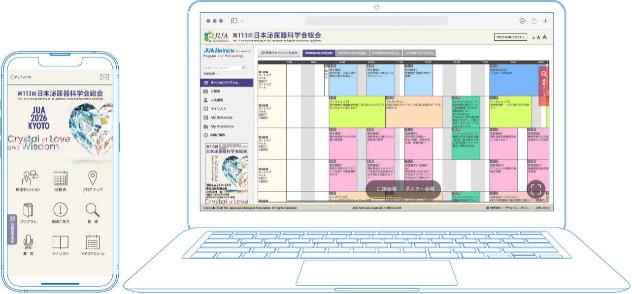Tap the プログラム book icon
The image size is (632, 294).
pos(28,210)
